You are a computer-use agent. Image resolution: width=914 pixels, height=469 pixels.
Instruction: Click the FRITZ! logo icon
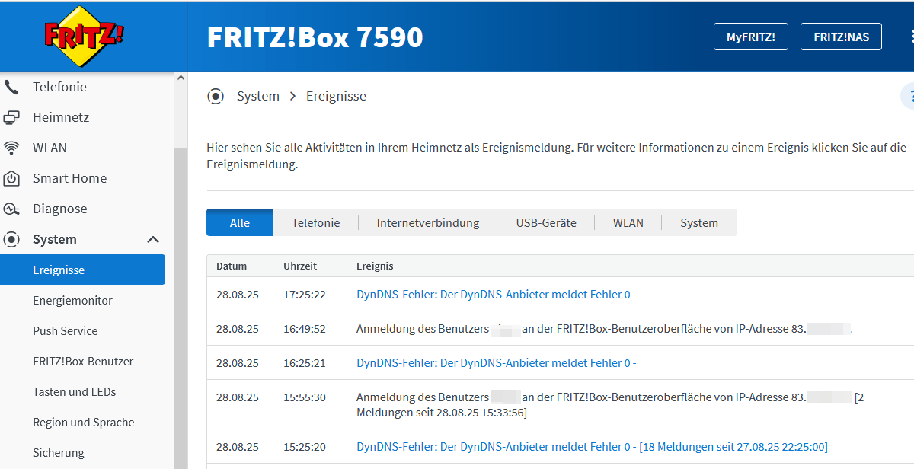tap(84, 36)
